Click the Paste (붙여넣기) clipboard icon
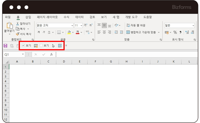The height and width of the screenshot is (123, 200). (x=9, y=26)
